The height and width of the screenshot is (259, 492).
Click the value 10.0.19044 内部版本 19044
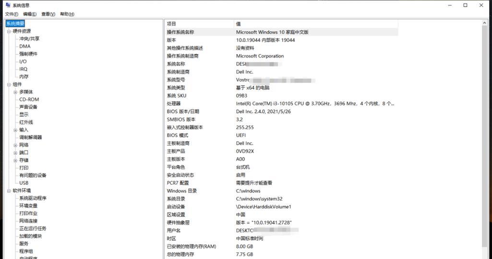tap(265, 40)
